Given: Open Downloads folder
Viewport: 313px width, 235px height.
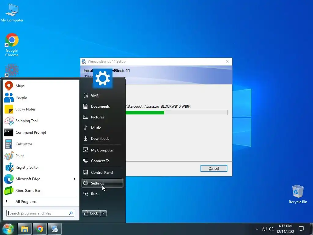Looking at the screenshot, I should 102,139.
